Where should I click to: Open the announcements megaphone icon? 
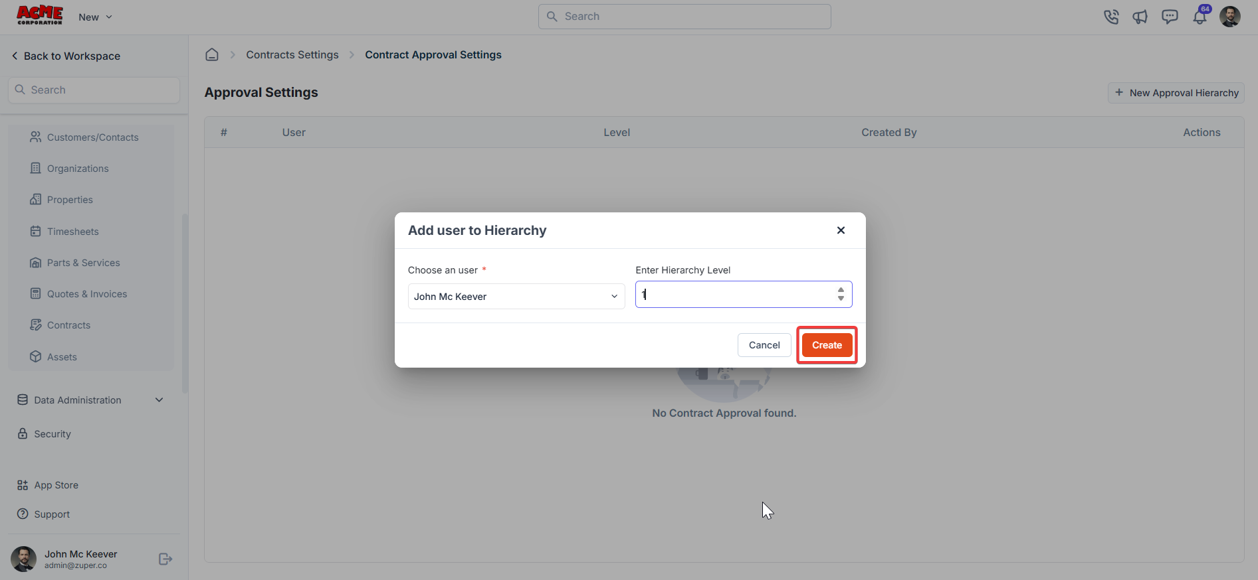pos(1140,17)
